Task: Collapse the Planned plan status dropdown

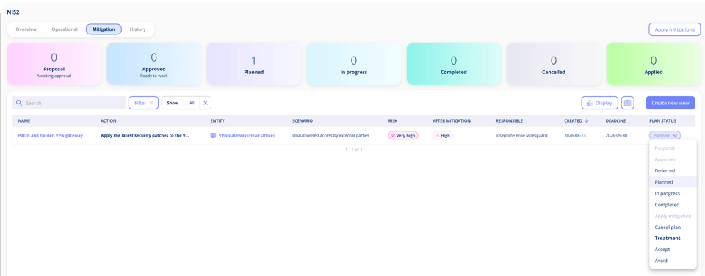Action: tap(665, 135)
